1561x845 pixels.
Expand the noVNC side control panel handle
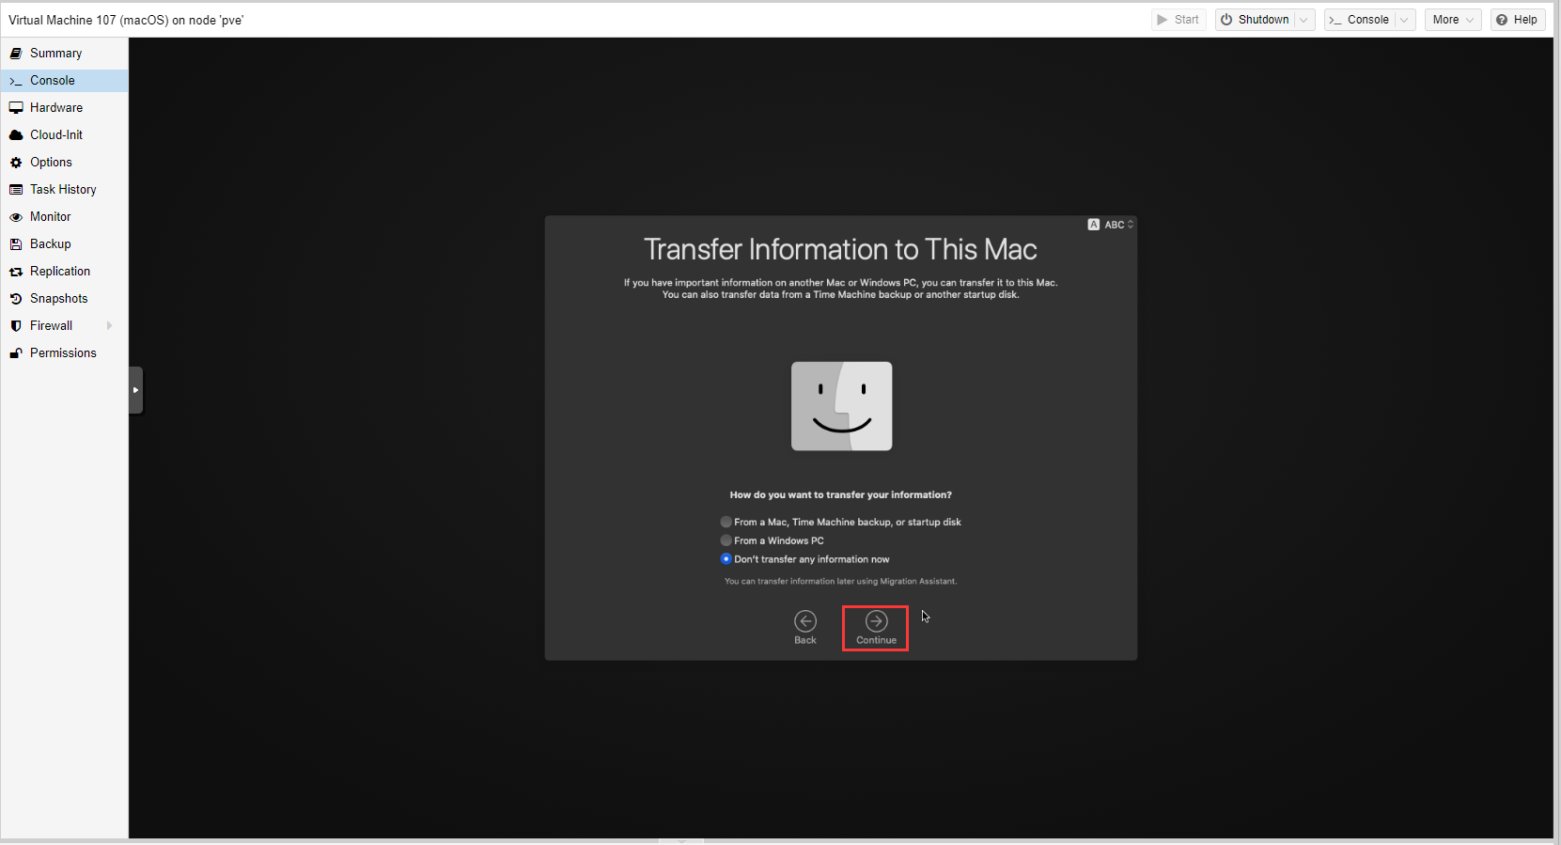[135, 390]
